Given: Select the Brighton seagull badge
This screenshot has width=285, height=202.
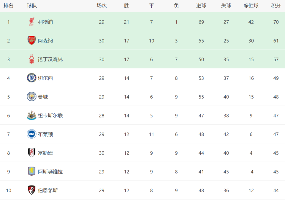Looking at the screenshot, I should 31,134.
